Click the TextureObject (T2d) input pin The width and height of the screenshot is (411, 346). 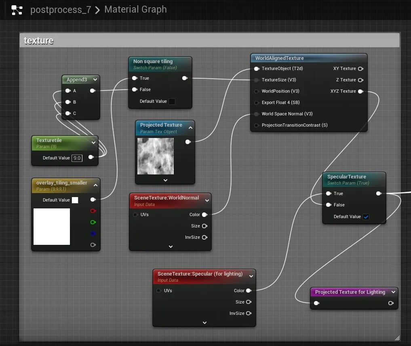tap(257, 68)
